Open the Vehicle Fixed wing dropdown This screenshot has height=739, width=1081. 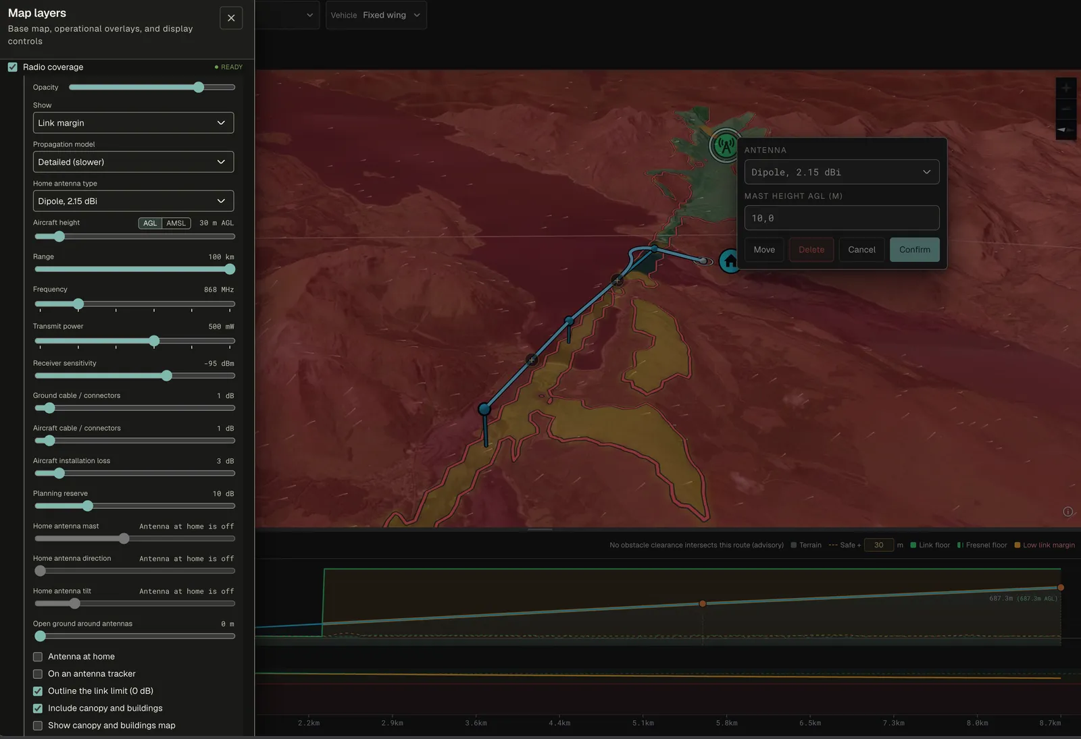pos(376,15)
